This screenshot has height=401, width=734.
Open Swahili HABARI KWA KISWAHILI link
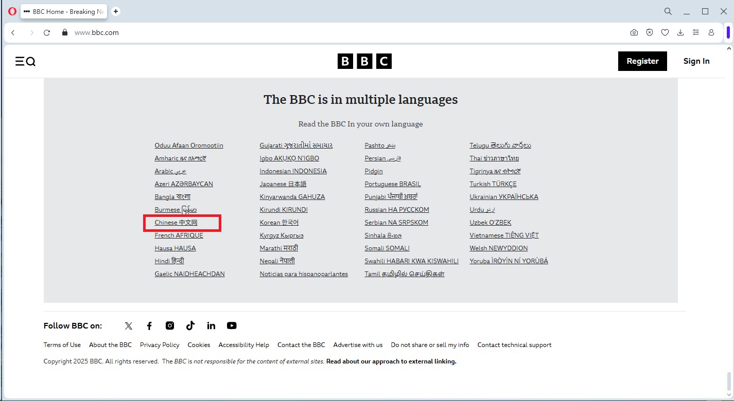[x=412, y=261]
